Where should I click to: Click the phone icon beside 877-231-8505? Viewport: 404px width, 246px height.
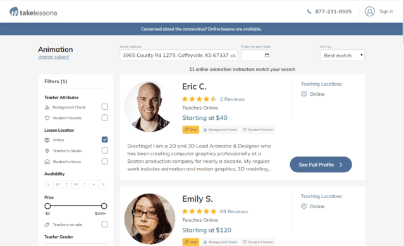309,11
